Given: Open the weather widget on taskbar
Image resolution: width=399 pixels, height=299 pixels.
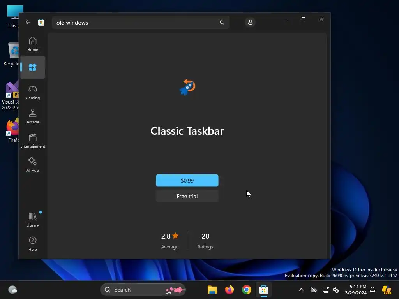Looking at the screenshot, I should [x=13, y=290].
